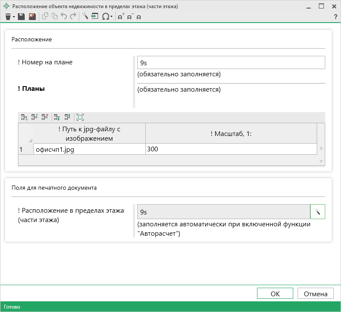341x312 pixels.
Task: Move table row up
Action: (67, 117)
